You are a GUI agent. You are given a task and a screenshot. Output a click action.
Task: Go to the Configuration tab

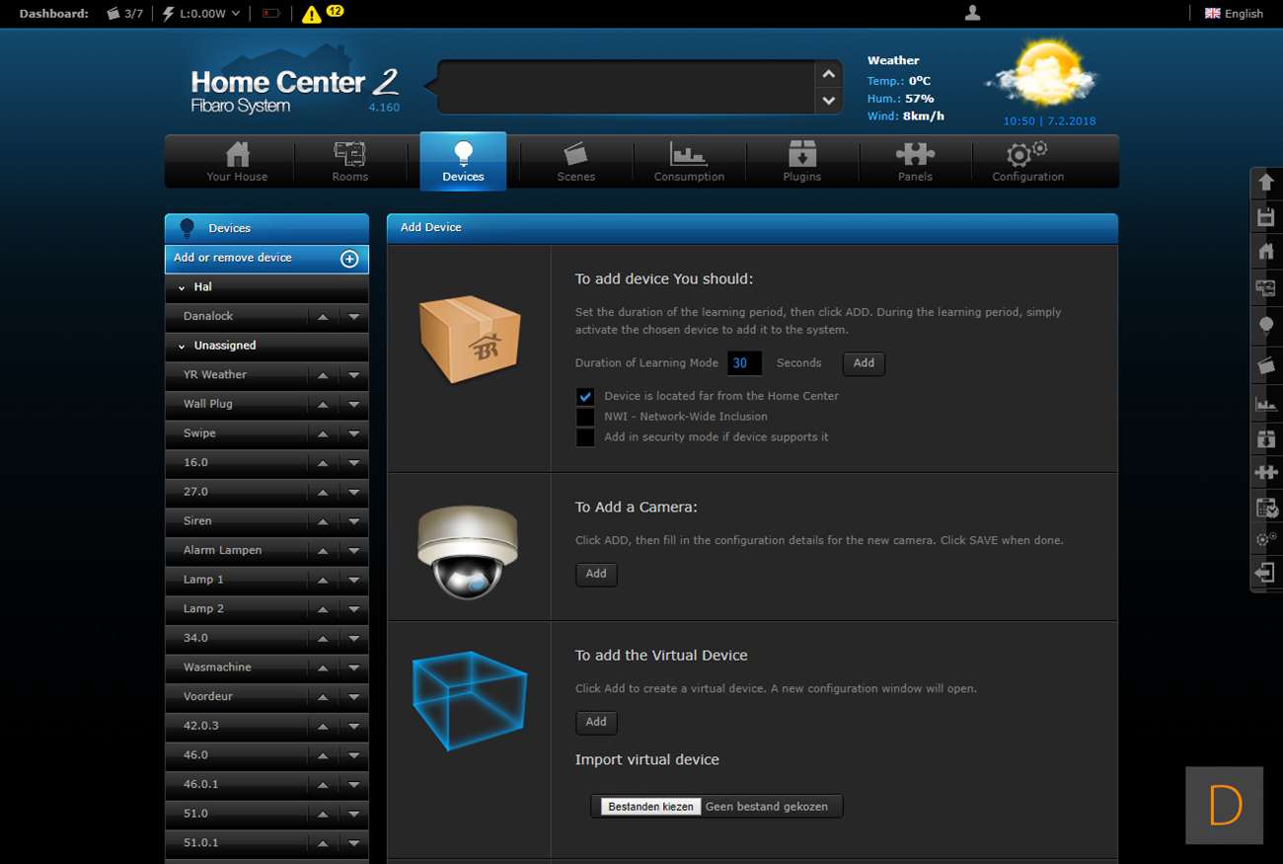point(1028,161)
